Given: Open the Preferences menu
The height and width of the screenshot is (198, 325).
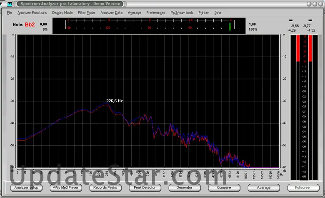Looking at the screenshot, I should point(156,13).
